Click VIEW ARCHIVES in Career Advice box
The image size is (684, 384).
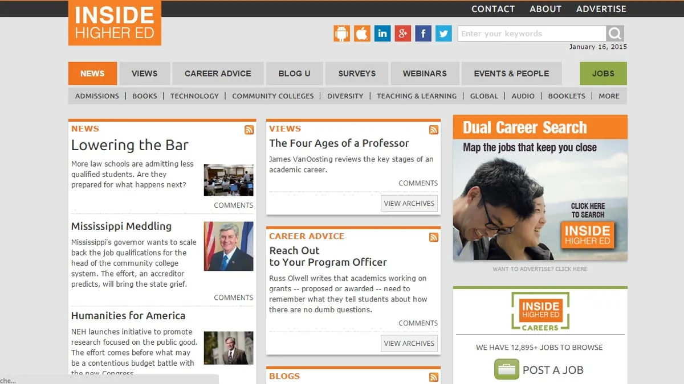coord(409,343)
